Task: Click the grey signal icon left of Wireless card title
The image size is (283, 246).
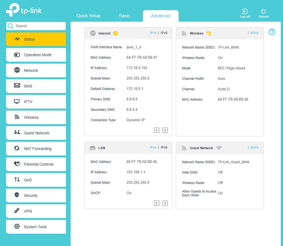Action: pyautogui.click(x=184, y=33)
